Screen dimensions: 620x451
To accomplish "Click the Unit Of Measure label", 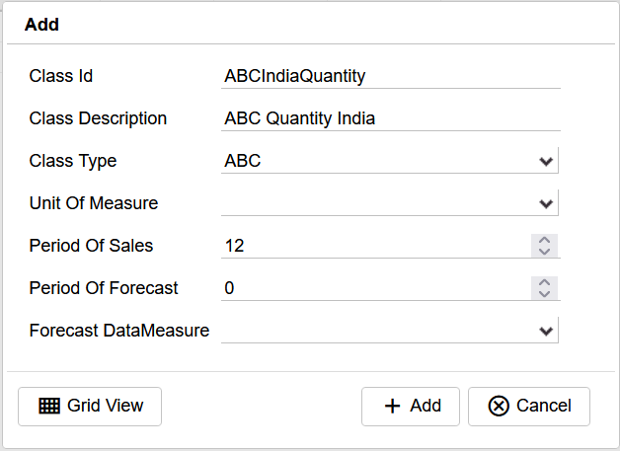I will tap(94, 203).
